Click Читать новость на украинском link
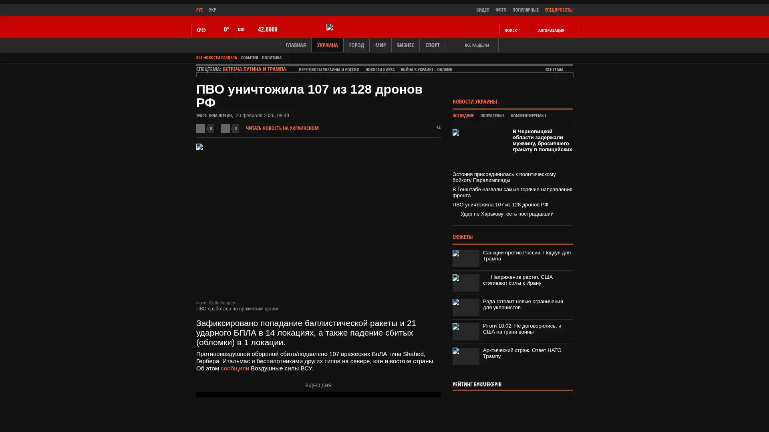 pos(282,128)
